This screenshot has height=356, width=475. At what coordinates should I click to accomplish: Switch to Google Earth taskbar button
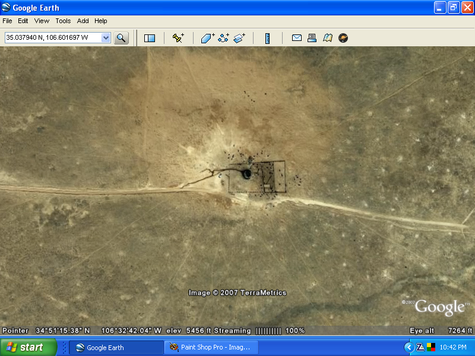tap(116, 348)
